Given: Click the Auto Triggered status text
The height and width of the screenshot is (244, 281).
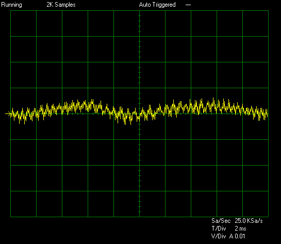Looking at the screenshot, I should [157, 5].
